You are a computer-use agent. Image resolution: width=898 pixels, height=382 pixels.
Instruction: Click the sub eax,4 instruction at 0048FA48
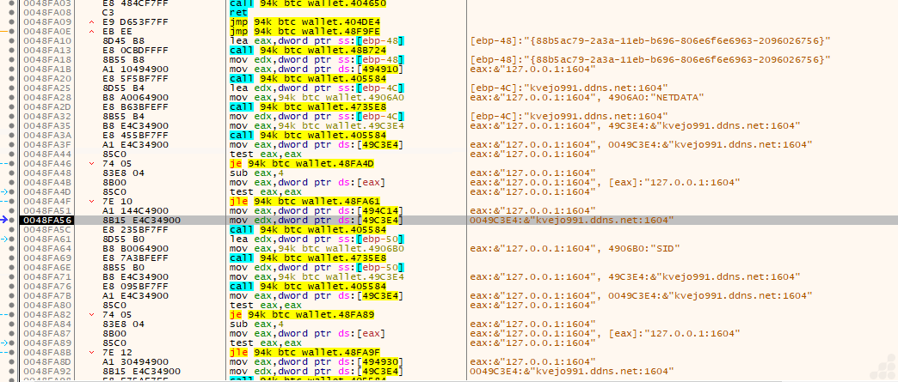247,173
